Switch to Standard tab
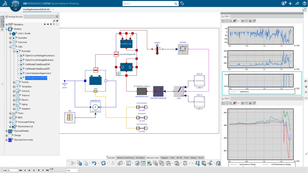 (x=111, y=158)
